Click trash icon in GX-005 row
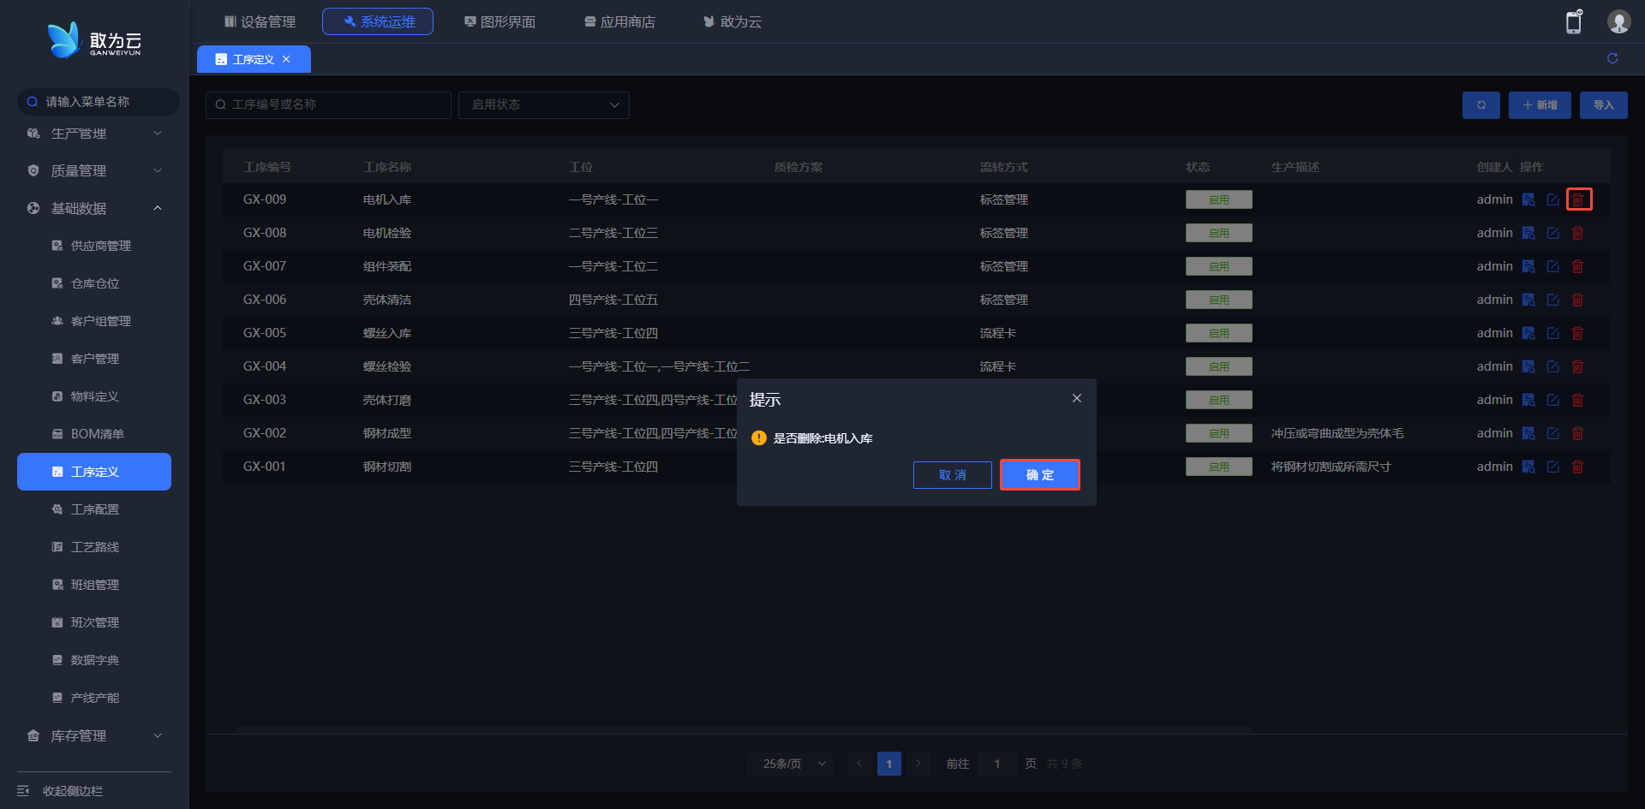The height and width of the screenshot is (809, 1645). tap(1577, 333)
